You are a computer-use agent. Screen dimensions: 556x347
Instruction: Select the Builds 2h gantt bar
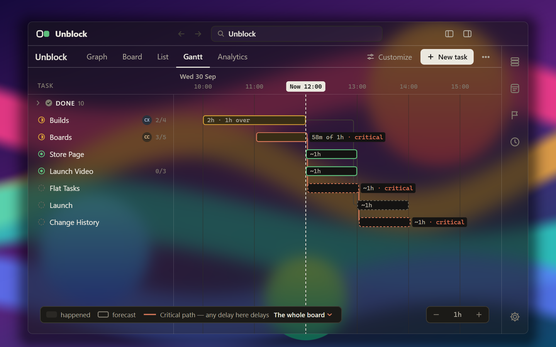pos(254,120)
